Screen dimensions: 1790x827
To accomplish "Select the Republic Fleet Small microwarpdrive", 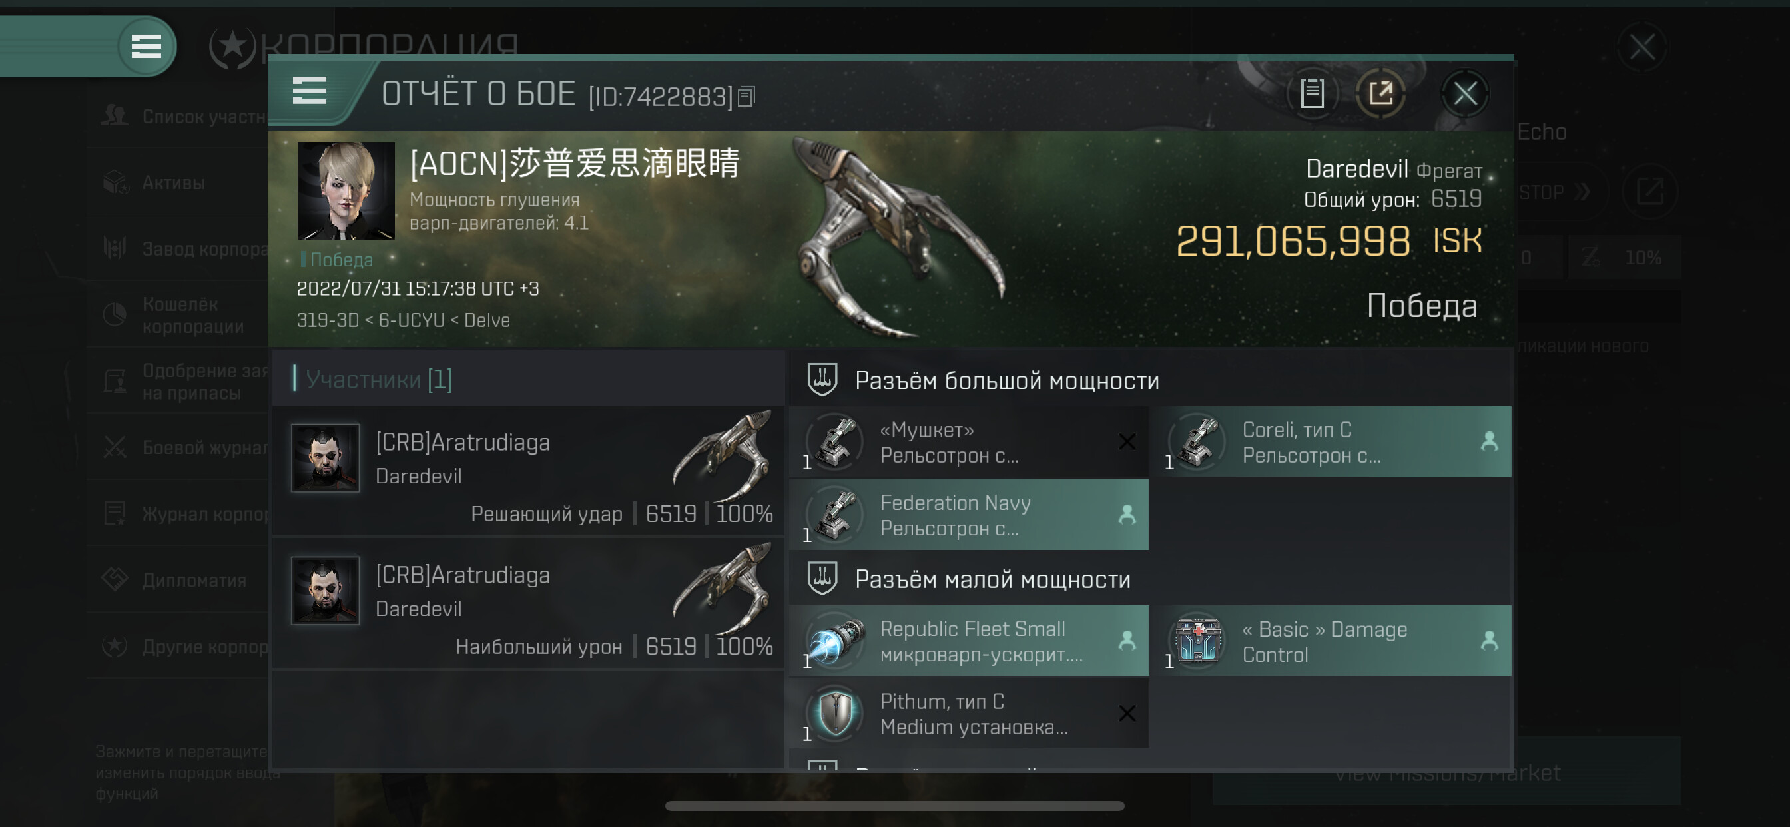I will pos(969,641).
